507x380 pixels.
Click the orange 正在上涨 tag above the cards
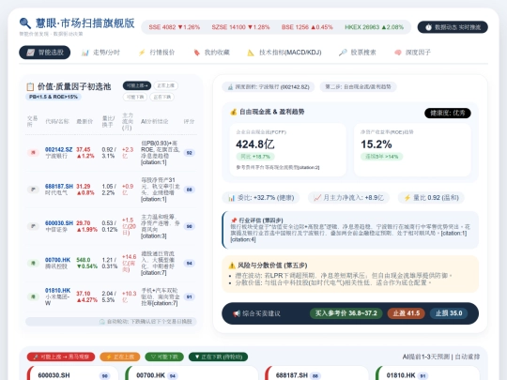click(120, 357)
